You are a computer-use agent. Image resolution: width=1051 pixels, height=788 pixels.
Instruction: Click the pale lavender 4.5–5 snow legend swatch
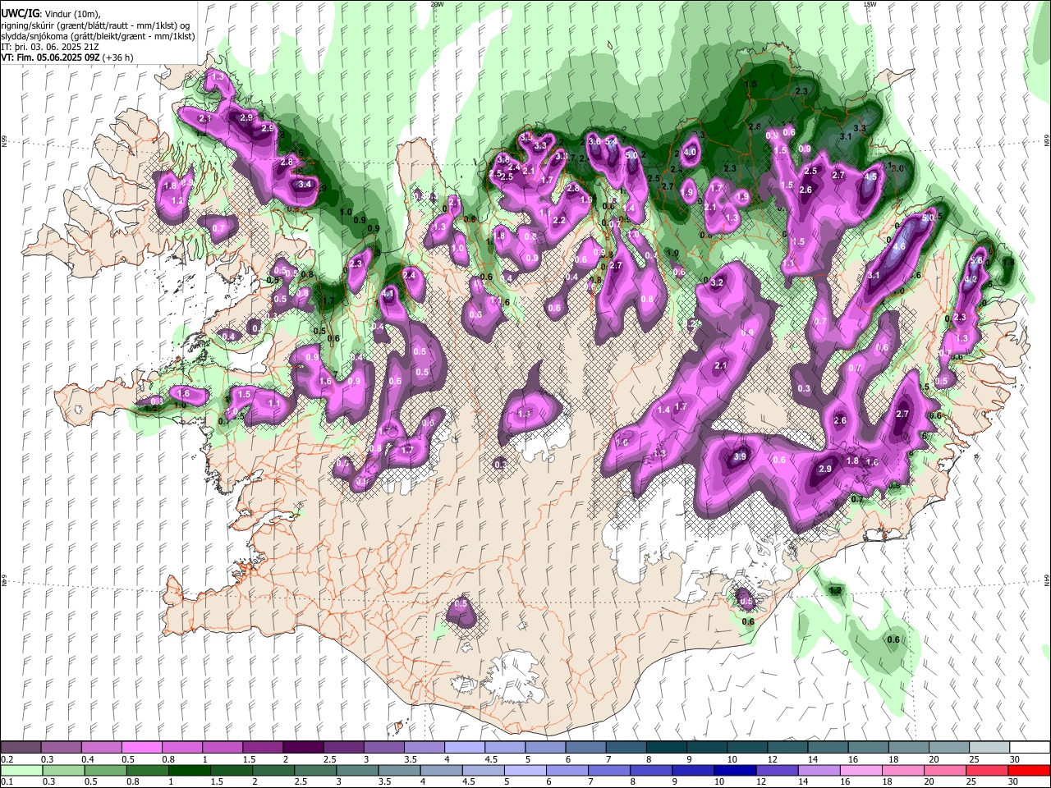pyautogui.click(x=504, y=747)
